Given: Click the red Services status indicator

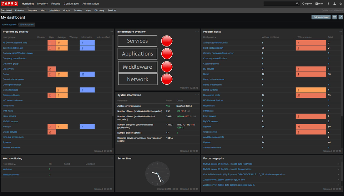Looking at the screenshot, I should tap(167, 41).
